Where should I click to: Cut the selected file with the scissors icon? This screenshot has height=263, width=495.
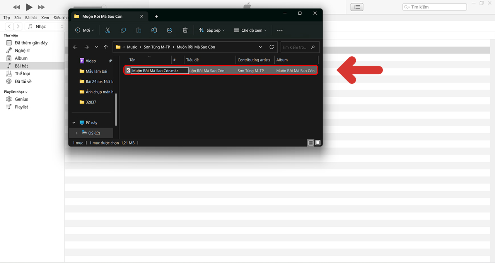(x=108, y=30)
